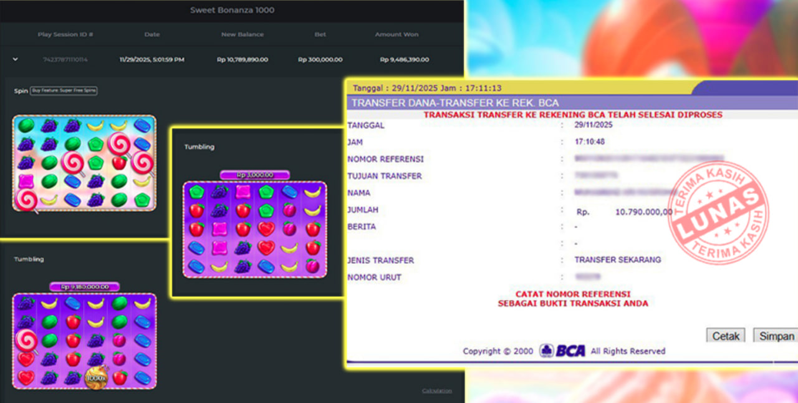Click the BCA logo in the footer

coord(563,351)
